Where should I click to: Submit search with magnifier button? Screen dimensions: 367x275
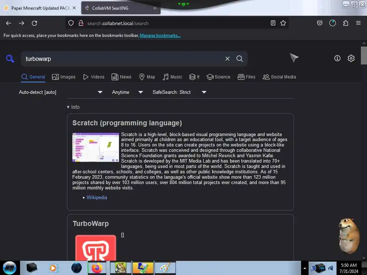(239, 59)
